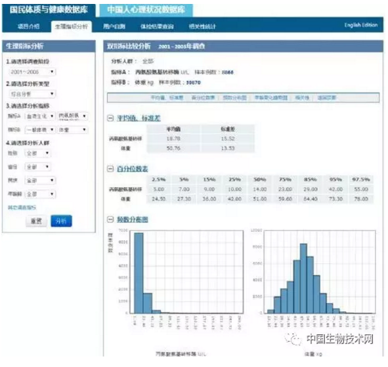Open the 指标A 丙氨酸 indicator dropdown
The height and width of the screenshot is (367, 388).
(73, 116)
